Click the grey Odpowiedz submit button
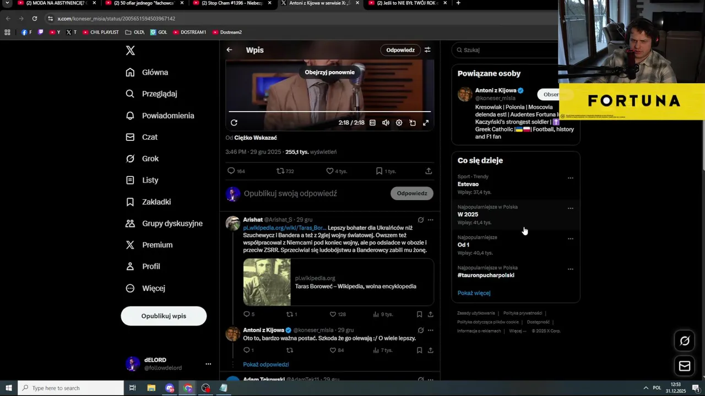705x396 pixels. tap(412, 193)
